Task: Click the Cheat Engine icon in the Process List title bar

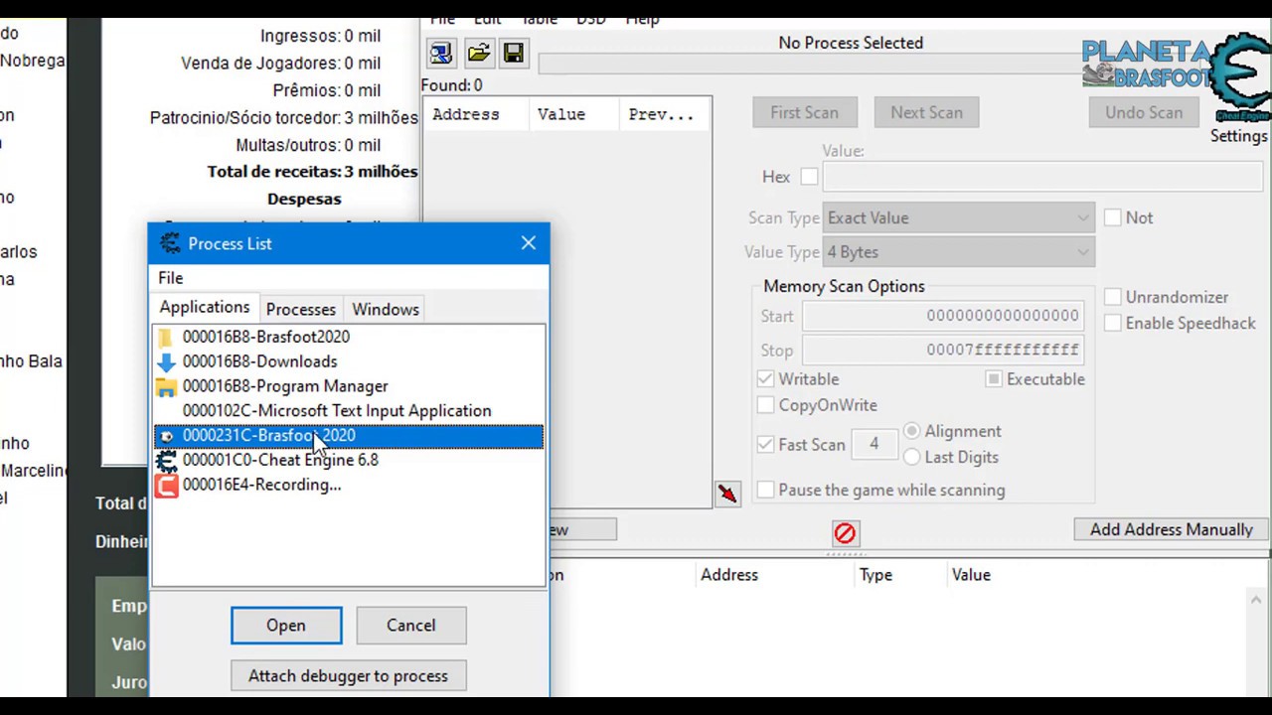Action: [x=170, y=243]
